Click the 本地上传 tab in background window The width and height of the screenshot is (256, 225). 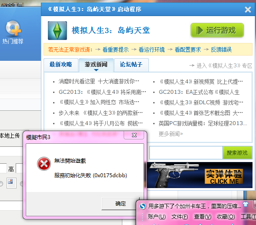[x=10, y=136]
